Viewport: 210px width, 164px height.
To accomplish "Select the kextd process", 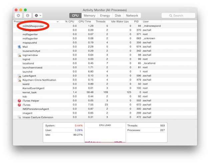I will [x=26, y=84].
